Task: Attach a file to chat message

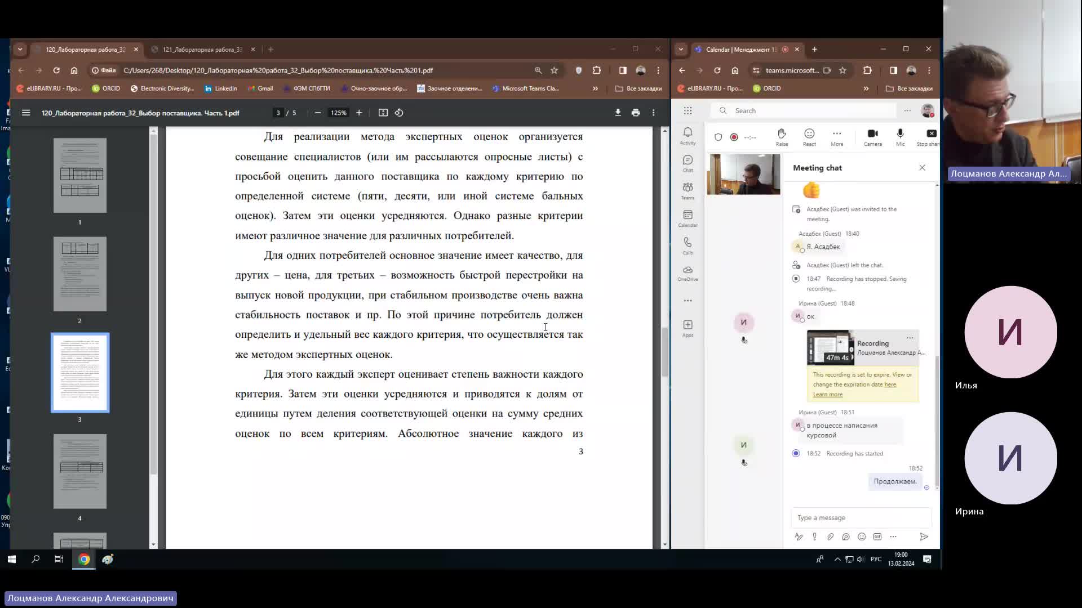Action: tap(830, 537)
